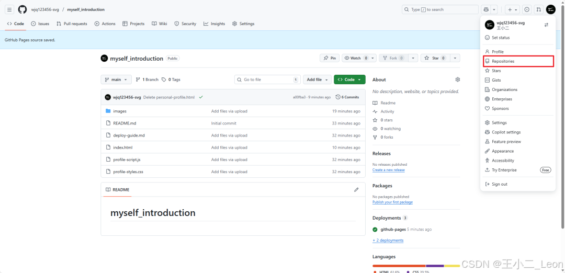Open repository About settings gear icon
This screenshot has height=273, width=565.
(458, 79)
